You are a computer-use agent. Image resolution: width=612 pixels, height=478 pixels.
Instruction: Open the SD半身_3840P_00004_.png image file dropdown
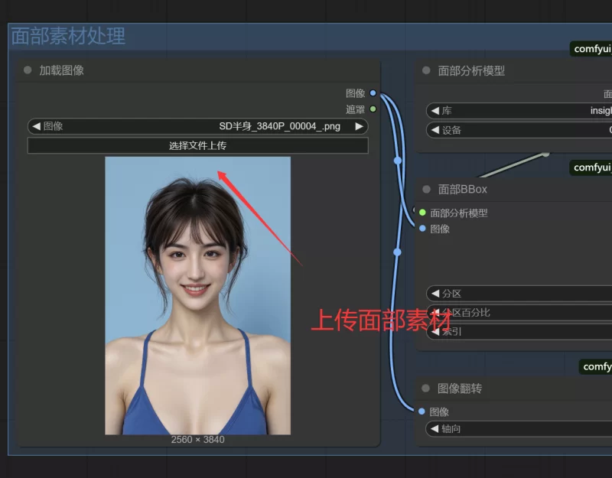pos(197,126)
